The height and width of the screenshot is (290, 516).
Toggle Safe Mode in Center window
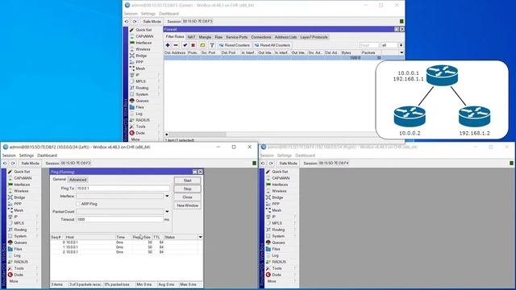click(152, 22)
